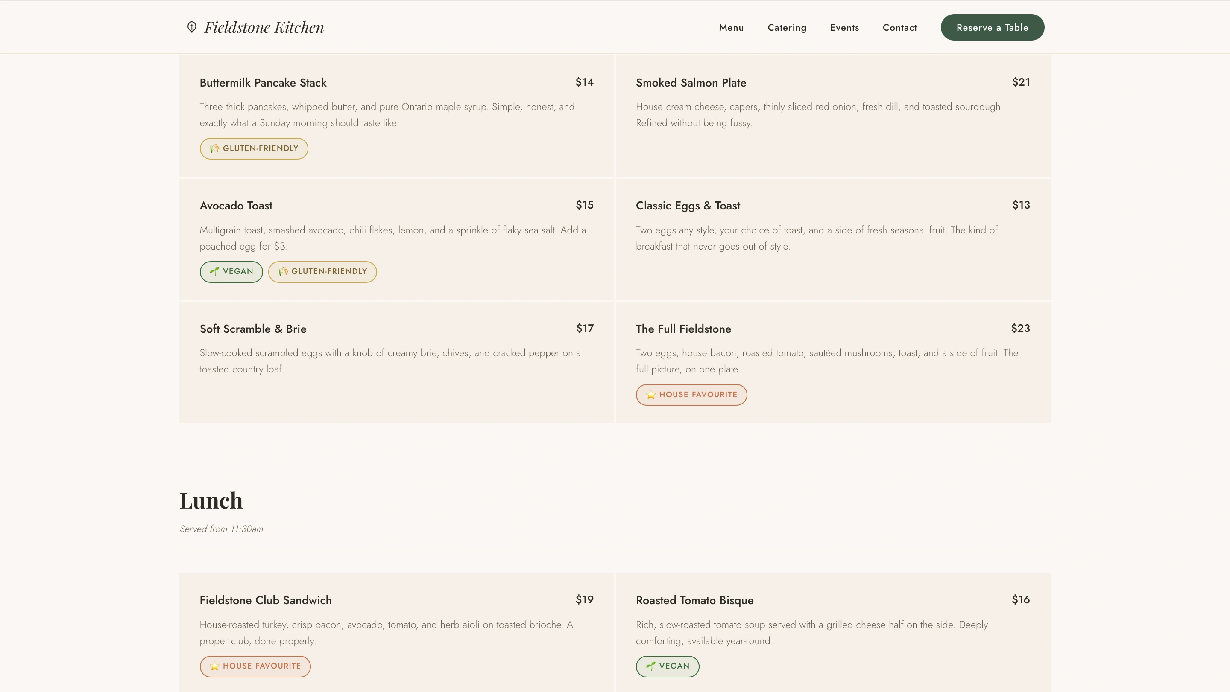Click the star icon on The Full Fieldstone badge
Screen dimensions: 1230x692
(x=651, y=395)
